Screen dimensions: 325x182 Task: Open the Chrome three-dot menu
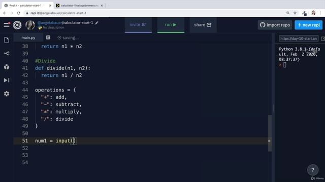[x=320, y=13]
